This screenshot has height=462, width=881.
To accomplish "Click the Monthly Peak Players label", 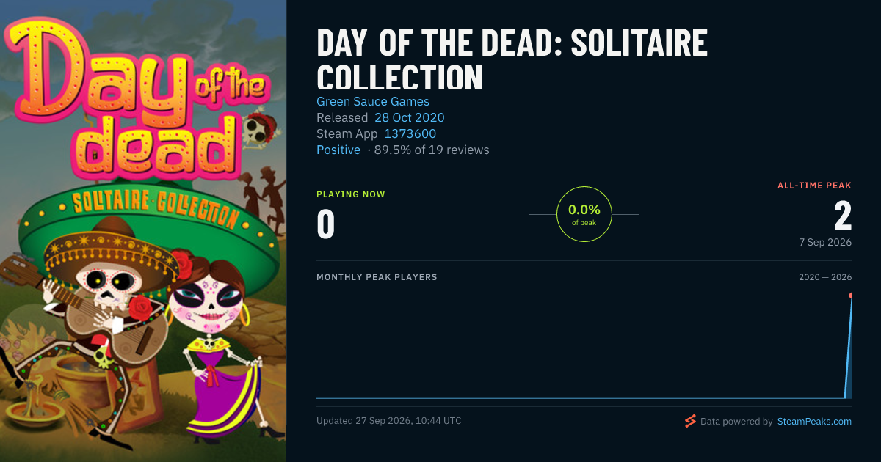I will 377,277.
